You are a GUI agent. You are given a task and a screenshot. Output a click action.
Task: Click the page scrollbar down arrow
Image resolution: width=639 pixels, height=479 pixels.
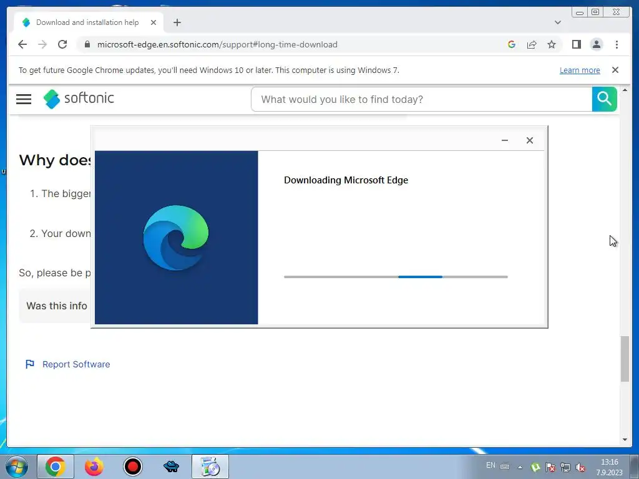625,440
